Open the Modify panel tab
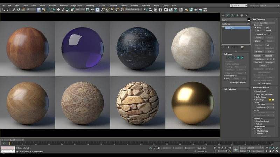Screen dimensions: 280x157 pos(228,15)
